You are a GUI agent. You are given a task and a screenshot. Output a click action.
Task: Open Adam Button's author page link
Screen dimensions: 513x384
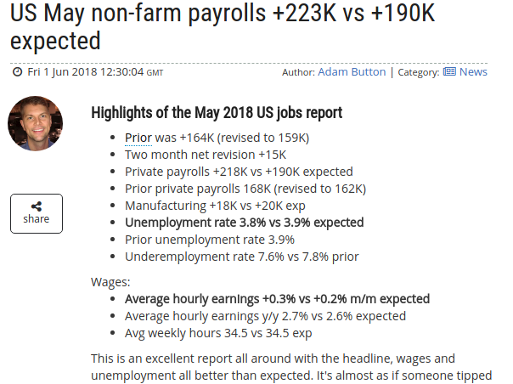352,72
